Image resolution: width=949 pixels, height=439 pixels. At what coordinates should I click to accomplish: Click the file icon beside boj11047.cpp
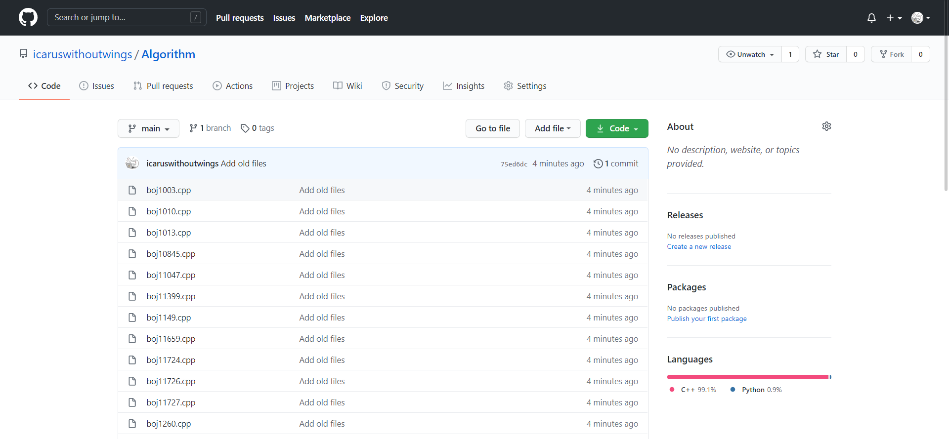pyautogui.click(x=132, y=275)
